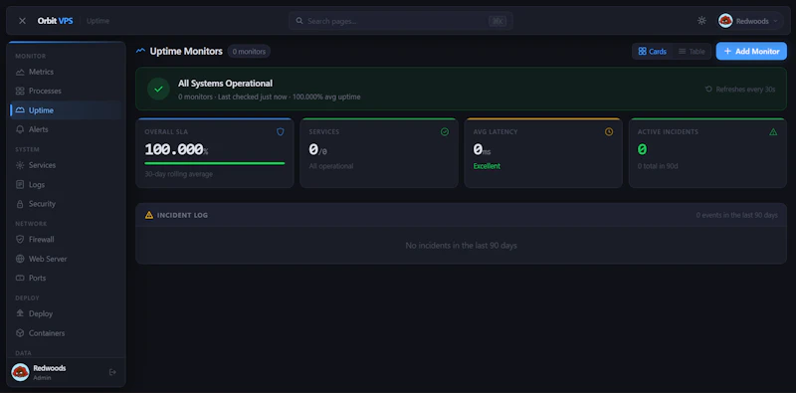Click the warning icon on Active Incidents card
The image size is (796, 393).
[773, 132]
